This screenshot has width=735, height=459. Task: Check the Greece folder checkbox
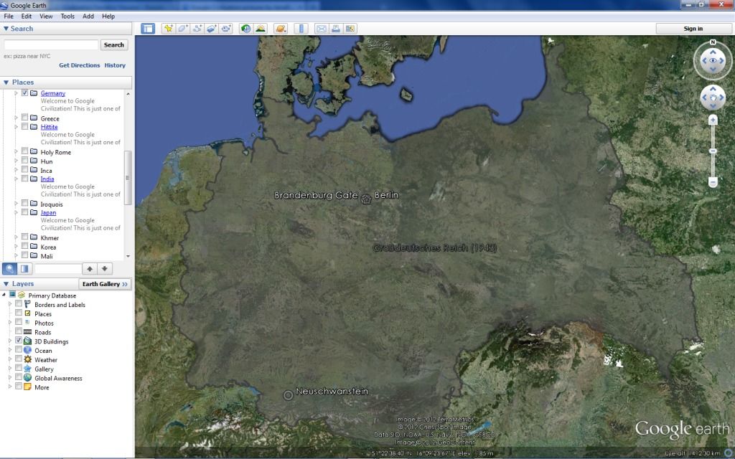[25, 118]
